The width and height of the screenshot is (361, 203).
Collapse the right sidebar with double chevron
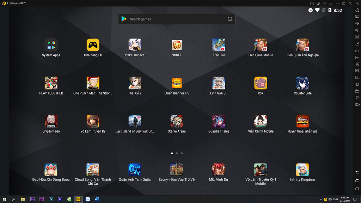click(x=357, y=3)
